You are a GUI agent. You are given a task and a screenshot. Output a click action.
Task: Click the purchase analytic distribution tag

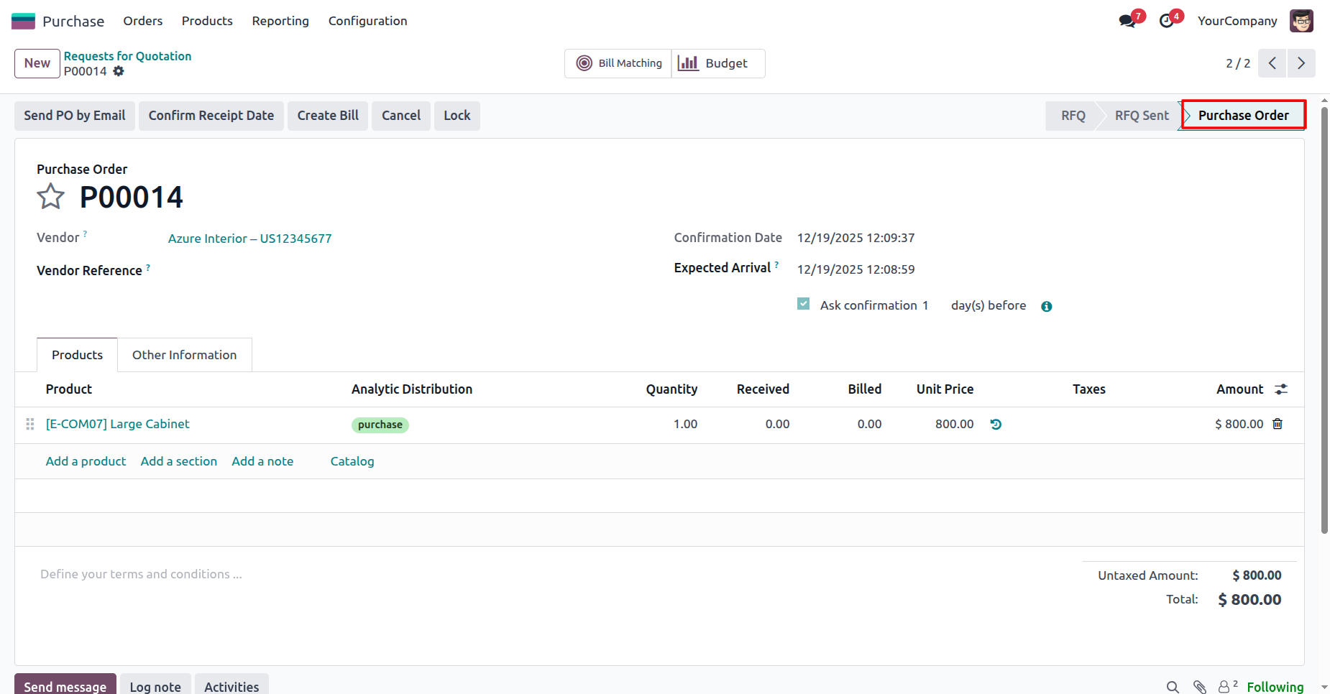point(380,425)
